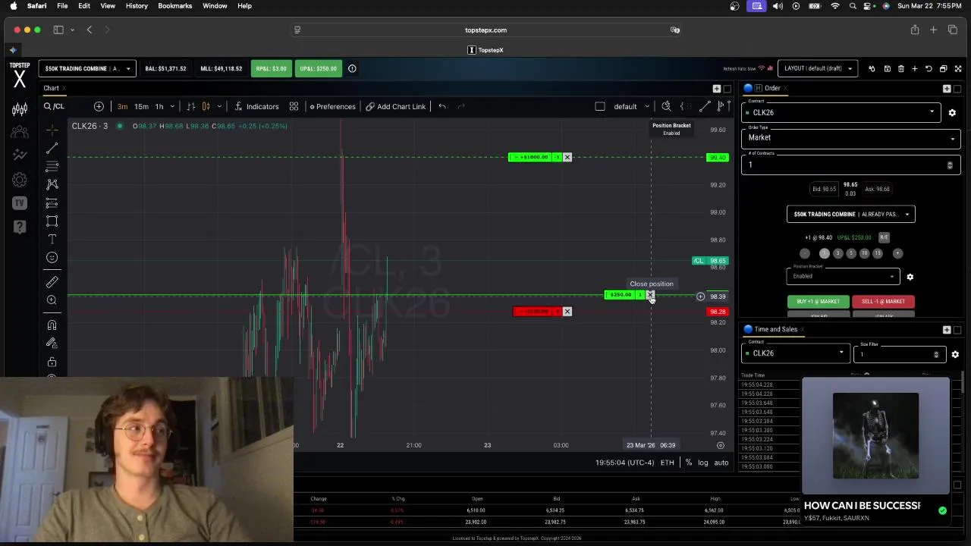Expand the timeframe interval dropdown
Image resolution: width=971 pixels, height=546 pixels.
(172, 106)
